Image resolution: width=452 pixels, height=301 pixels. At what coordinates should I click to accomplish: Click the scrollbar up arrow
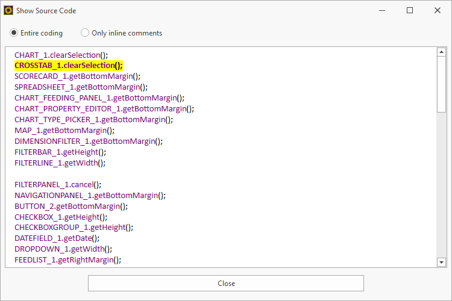[x=441, y=52]
